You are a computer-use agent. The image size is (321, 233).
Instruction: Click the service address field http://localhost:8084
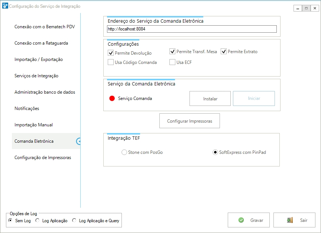(x=192, y=29)
